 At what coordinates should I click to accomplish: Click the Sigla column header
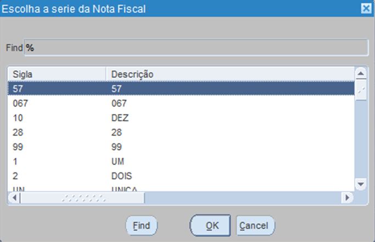(x=57, y=74)
